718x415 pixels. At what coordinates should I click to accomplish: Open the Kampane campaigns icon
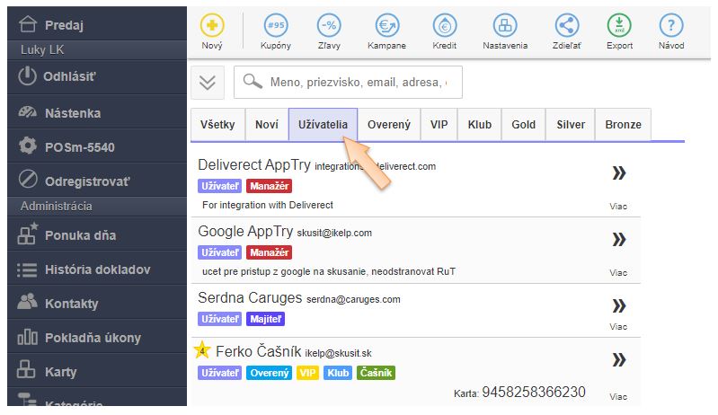tap(386, 27)
